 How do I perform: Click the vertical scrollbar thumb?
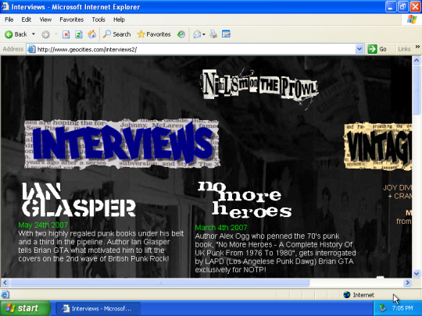click(x=417, y=89)
